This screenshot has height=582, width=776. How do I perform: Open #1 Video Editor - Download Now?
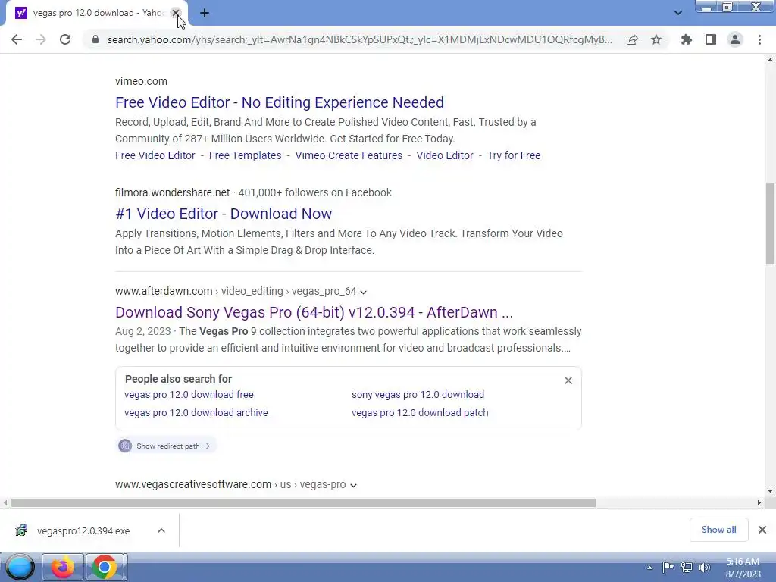224,214
